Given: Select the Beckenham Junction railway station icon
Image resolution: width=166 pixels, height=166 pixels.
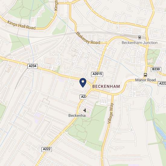Looking at the screenshot, I should tap(139, 37).
